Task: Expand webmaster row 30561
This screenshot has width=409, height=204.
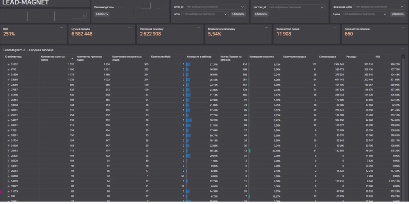Action: click(9, 110)
